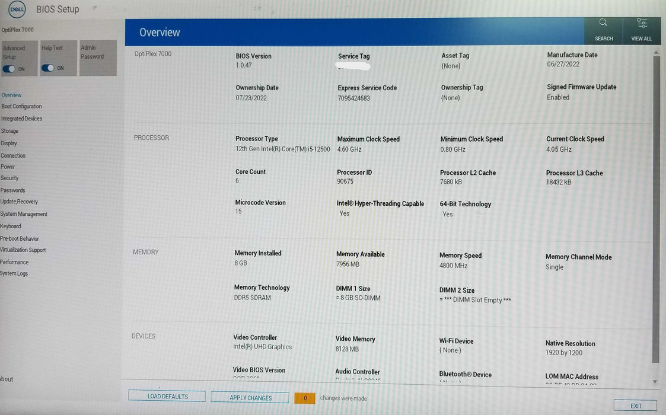Toggle the Advanced Setup switch
The width and height of the screenshot is (666, 415).
9,69
